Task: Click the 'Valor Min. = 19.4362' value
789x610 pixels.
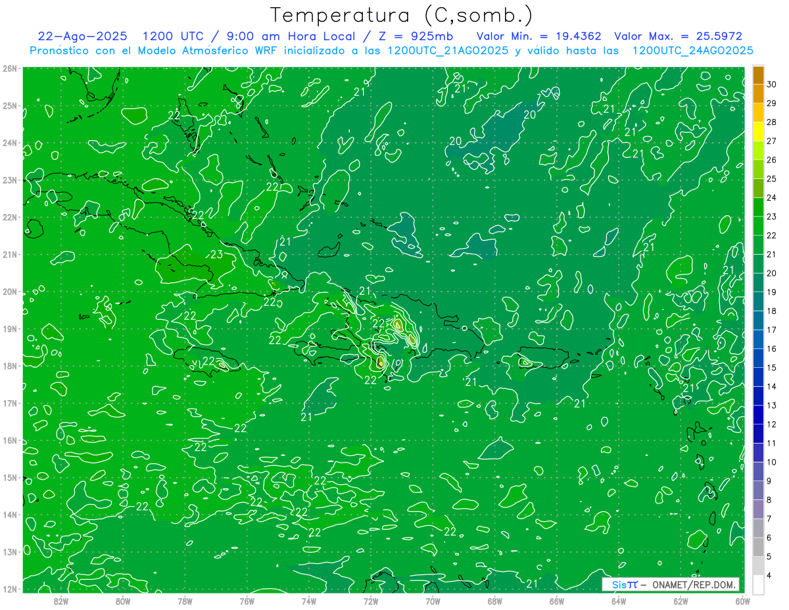Action: pos(538,36)
